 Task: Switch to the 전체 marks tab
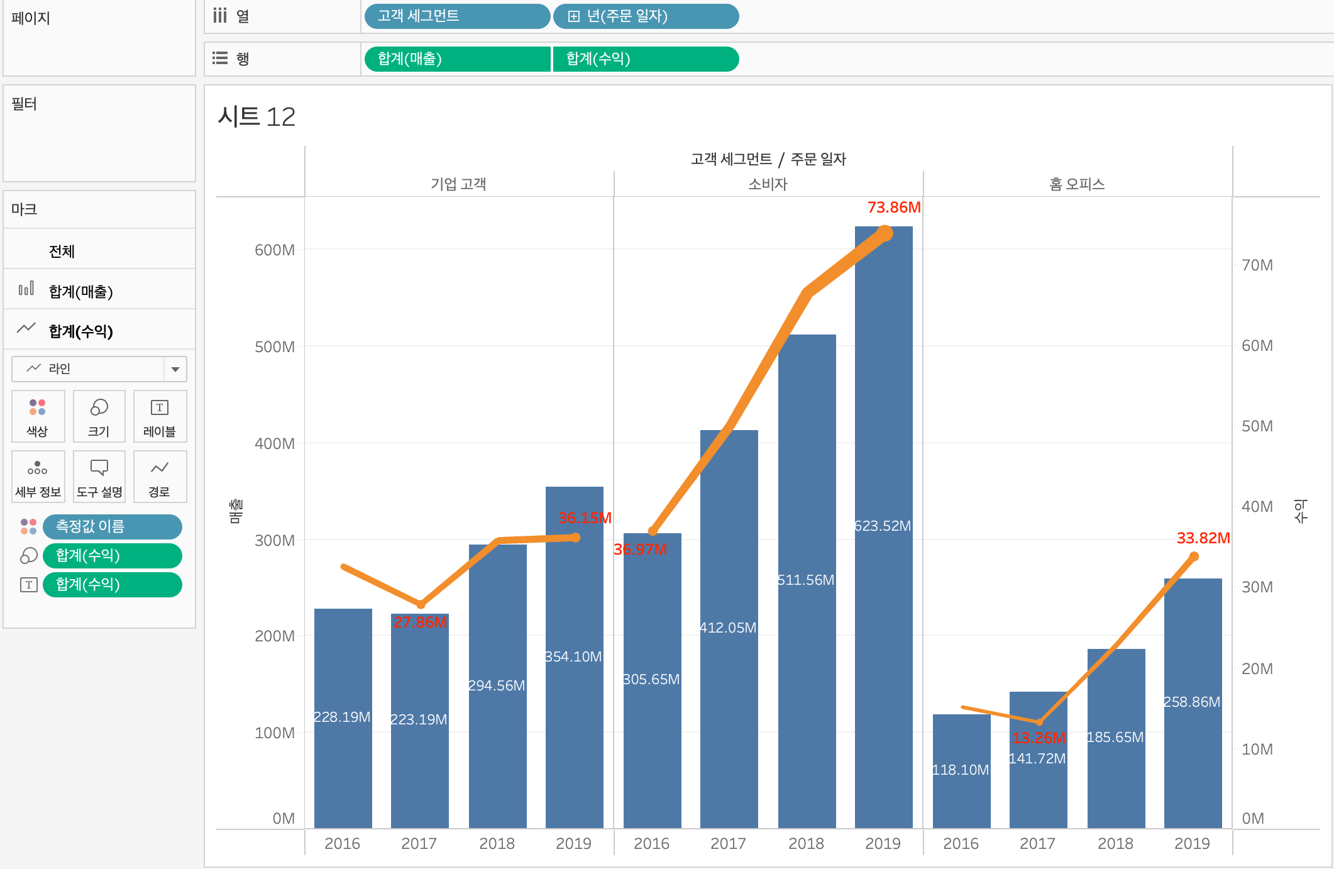pyautogui.click(x=62, y=251)
